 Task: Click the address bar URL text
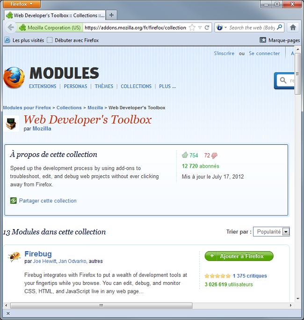135,28
